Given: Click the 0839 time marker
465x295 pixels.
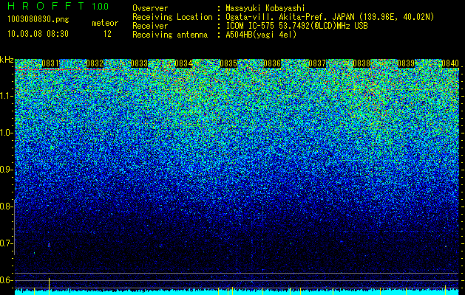Looking at the screenshot, I should click(406, 63).
